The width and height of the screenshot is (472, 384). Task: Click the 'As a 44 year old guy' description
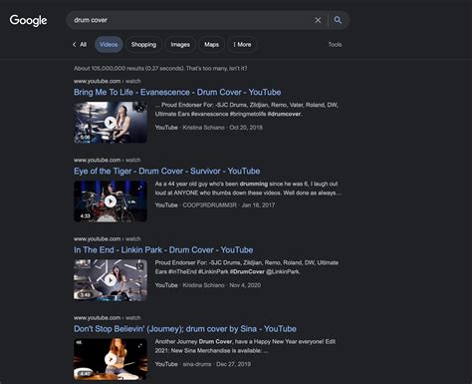(x=248, y=189)
